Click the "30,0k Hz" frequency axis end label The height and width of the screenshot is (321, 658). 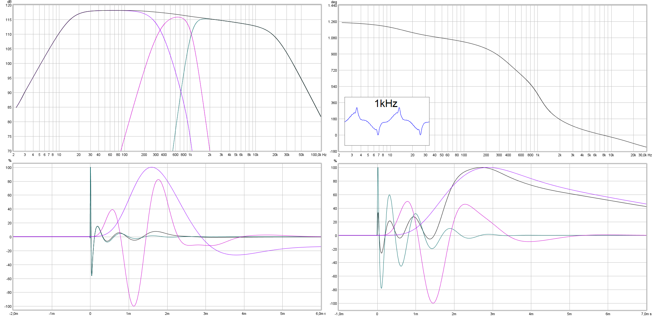[645, 155]
